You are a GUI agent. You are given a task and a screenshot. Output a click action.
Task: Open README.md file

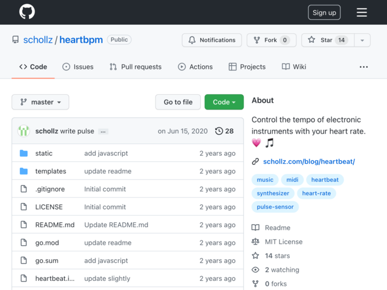pos(55,225)
